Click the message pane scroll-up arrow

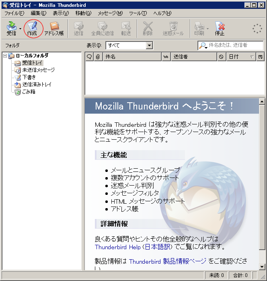pos(262,101)
